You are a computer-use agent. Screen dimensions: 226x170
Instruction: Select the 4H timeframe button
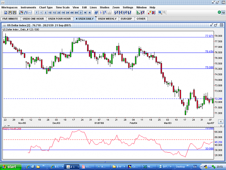tap(72, 13)
